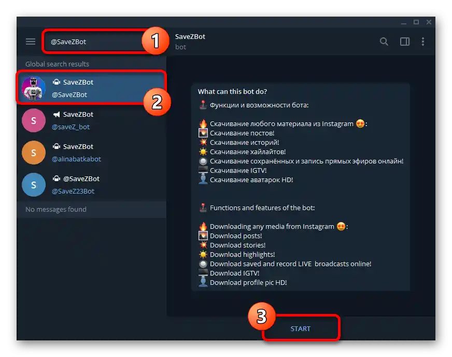Toggle the right sidebar panel icon
This screenshot has width=452, height=357.
click(405, 42)
